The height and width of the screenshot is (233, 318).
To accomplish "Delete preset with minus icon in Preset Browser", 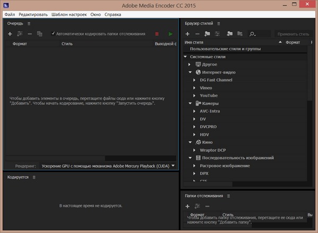I will coord(197,34).
